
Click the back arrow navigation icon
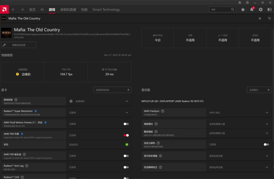[x=13, y=10]
